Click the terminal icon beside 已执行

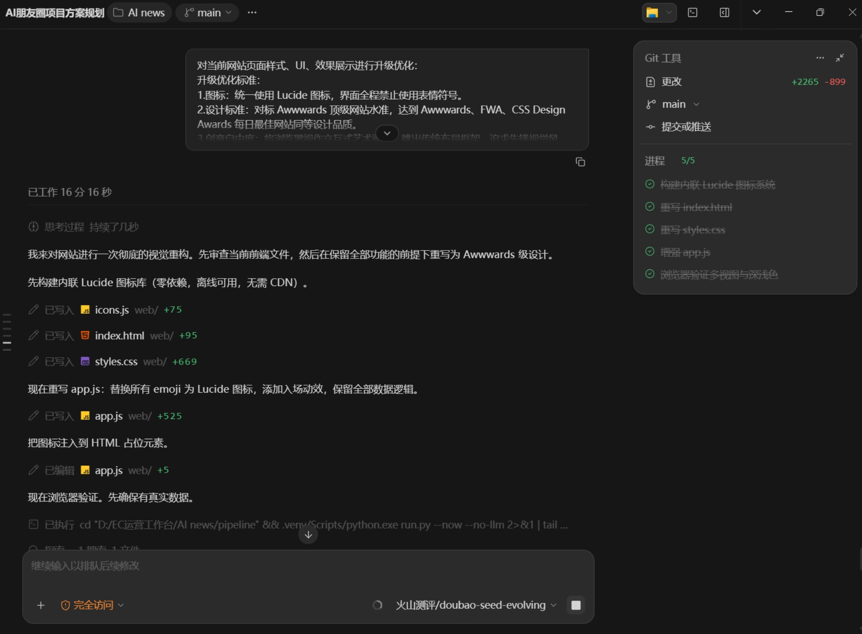tap(33, 524)
